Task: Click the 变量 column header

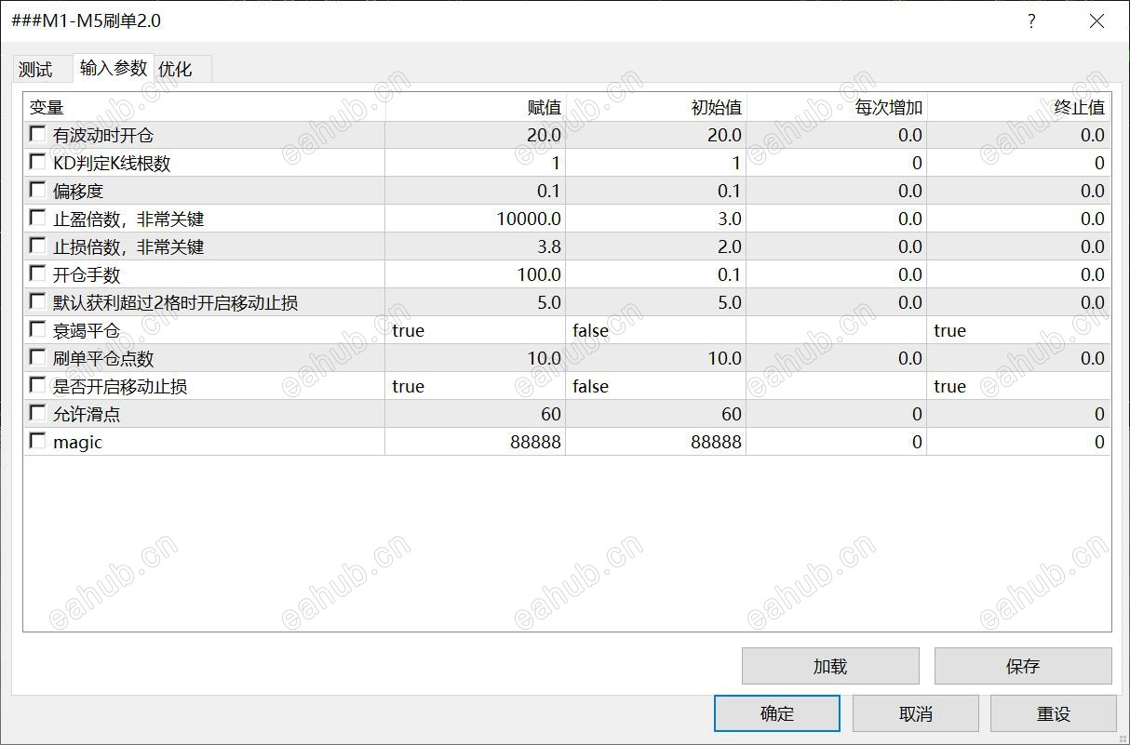Action: point(205,107)
